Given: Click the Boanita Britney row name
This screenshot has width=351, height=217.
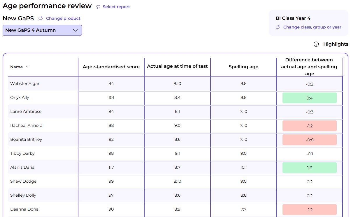Looking at the screenshot, I should [x=26, y=139].
